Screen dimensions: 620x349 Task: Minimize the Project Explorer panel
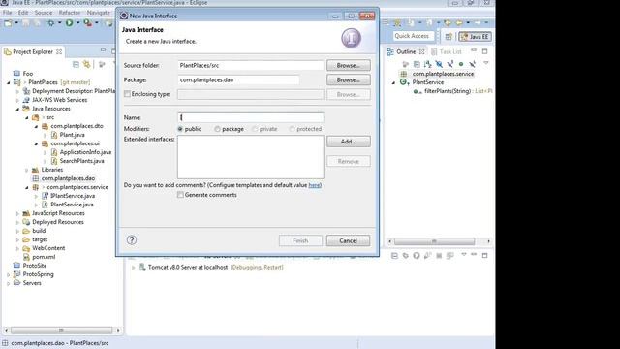[103, 50]
